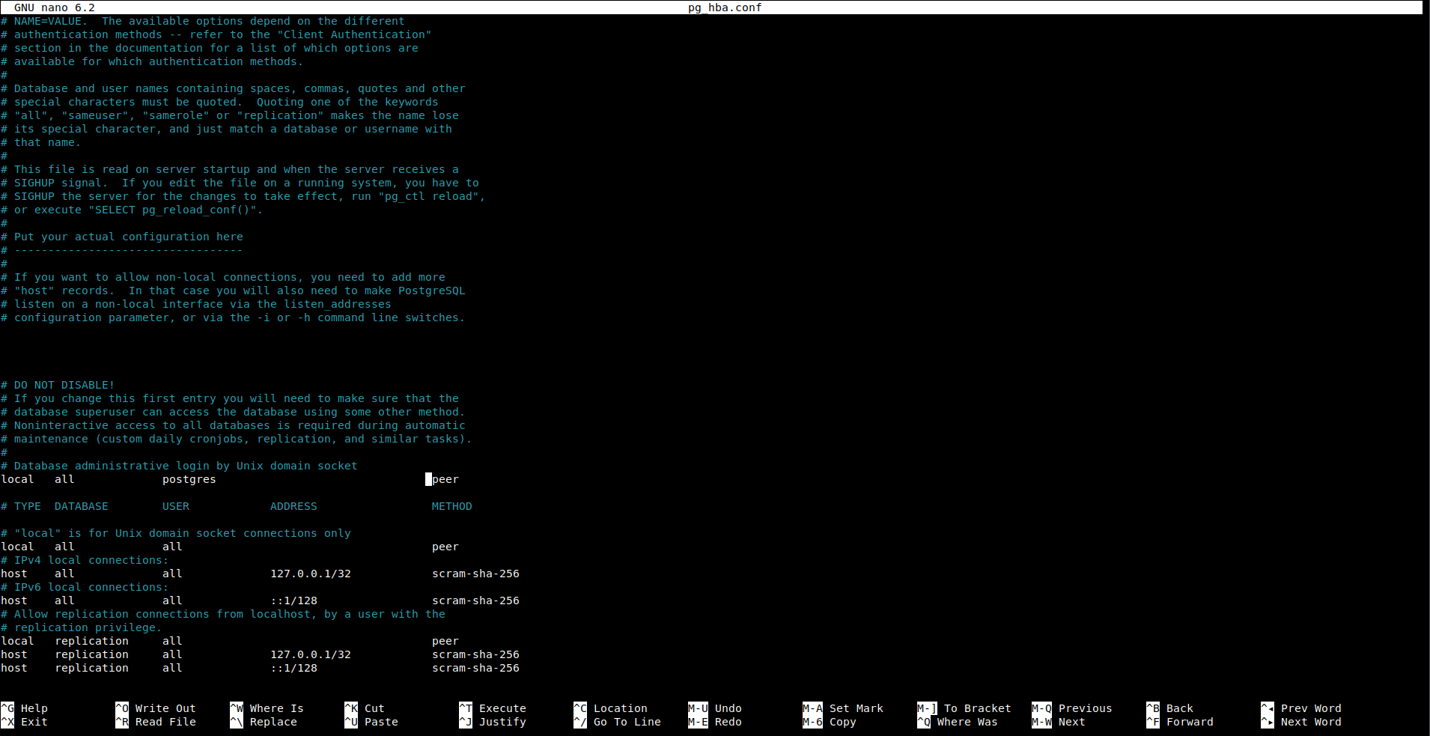Click the METHOD column header comment
The width and height of the screenshot is (1430, 736).
(x=451, y=506)
